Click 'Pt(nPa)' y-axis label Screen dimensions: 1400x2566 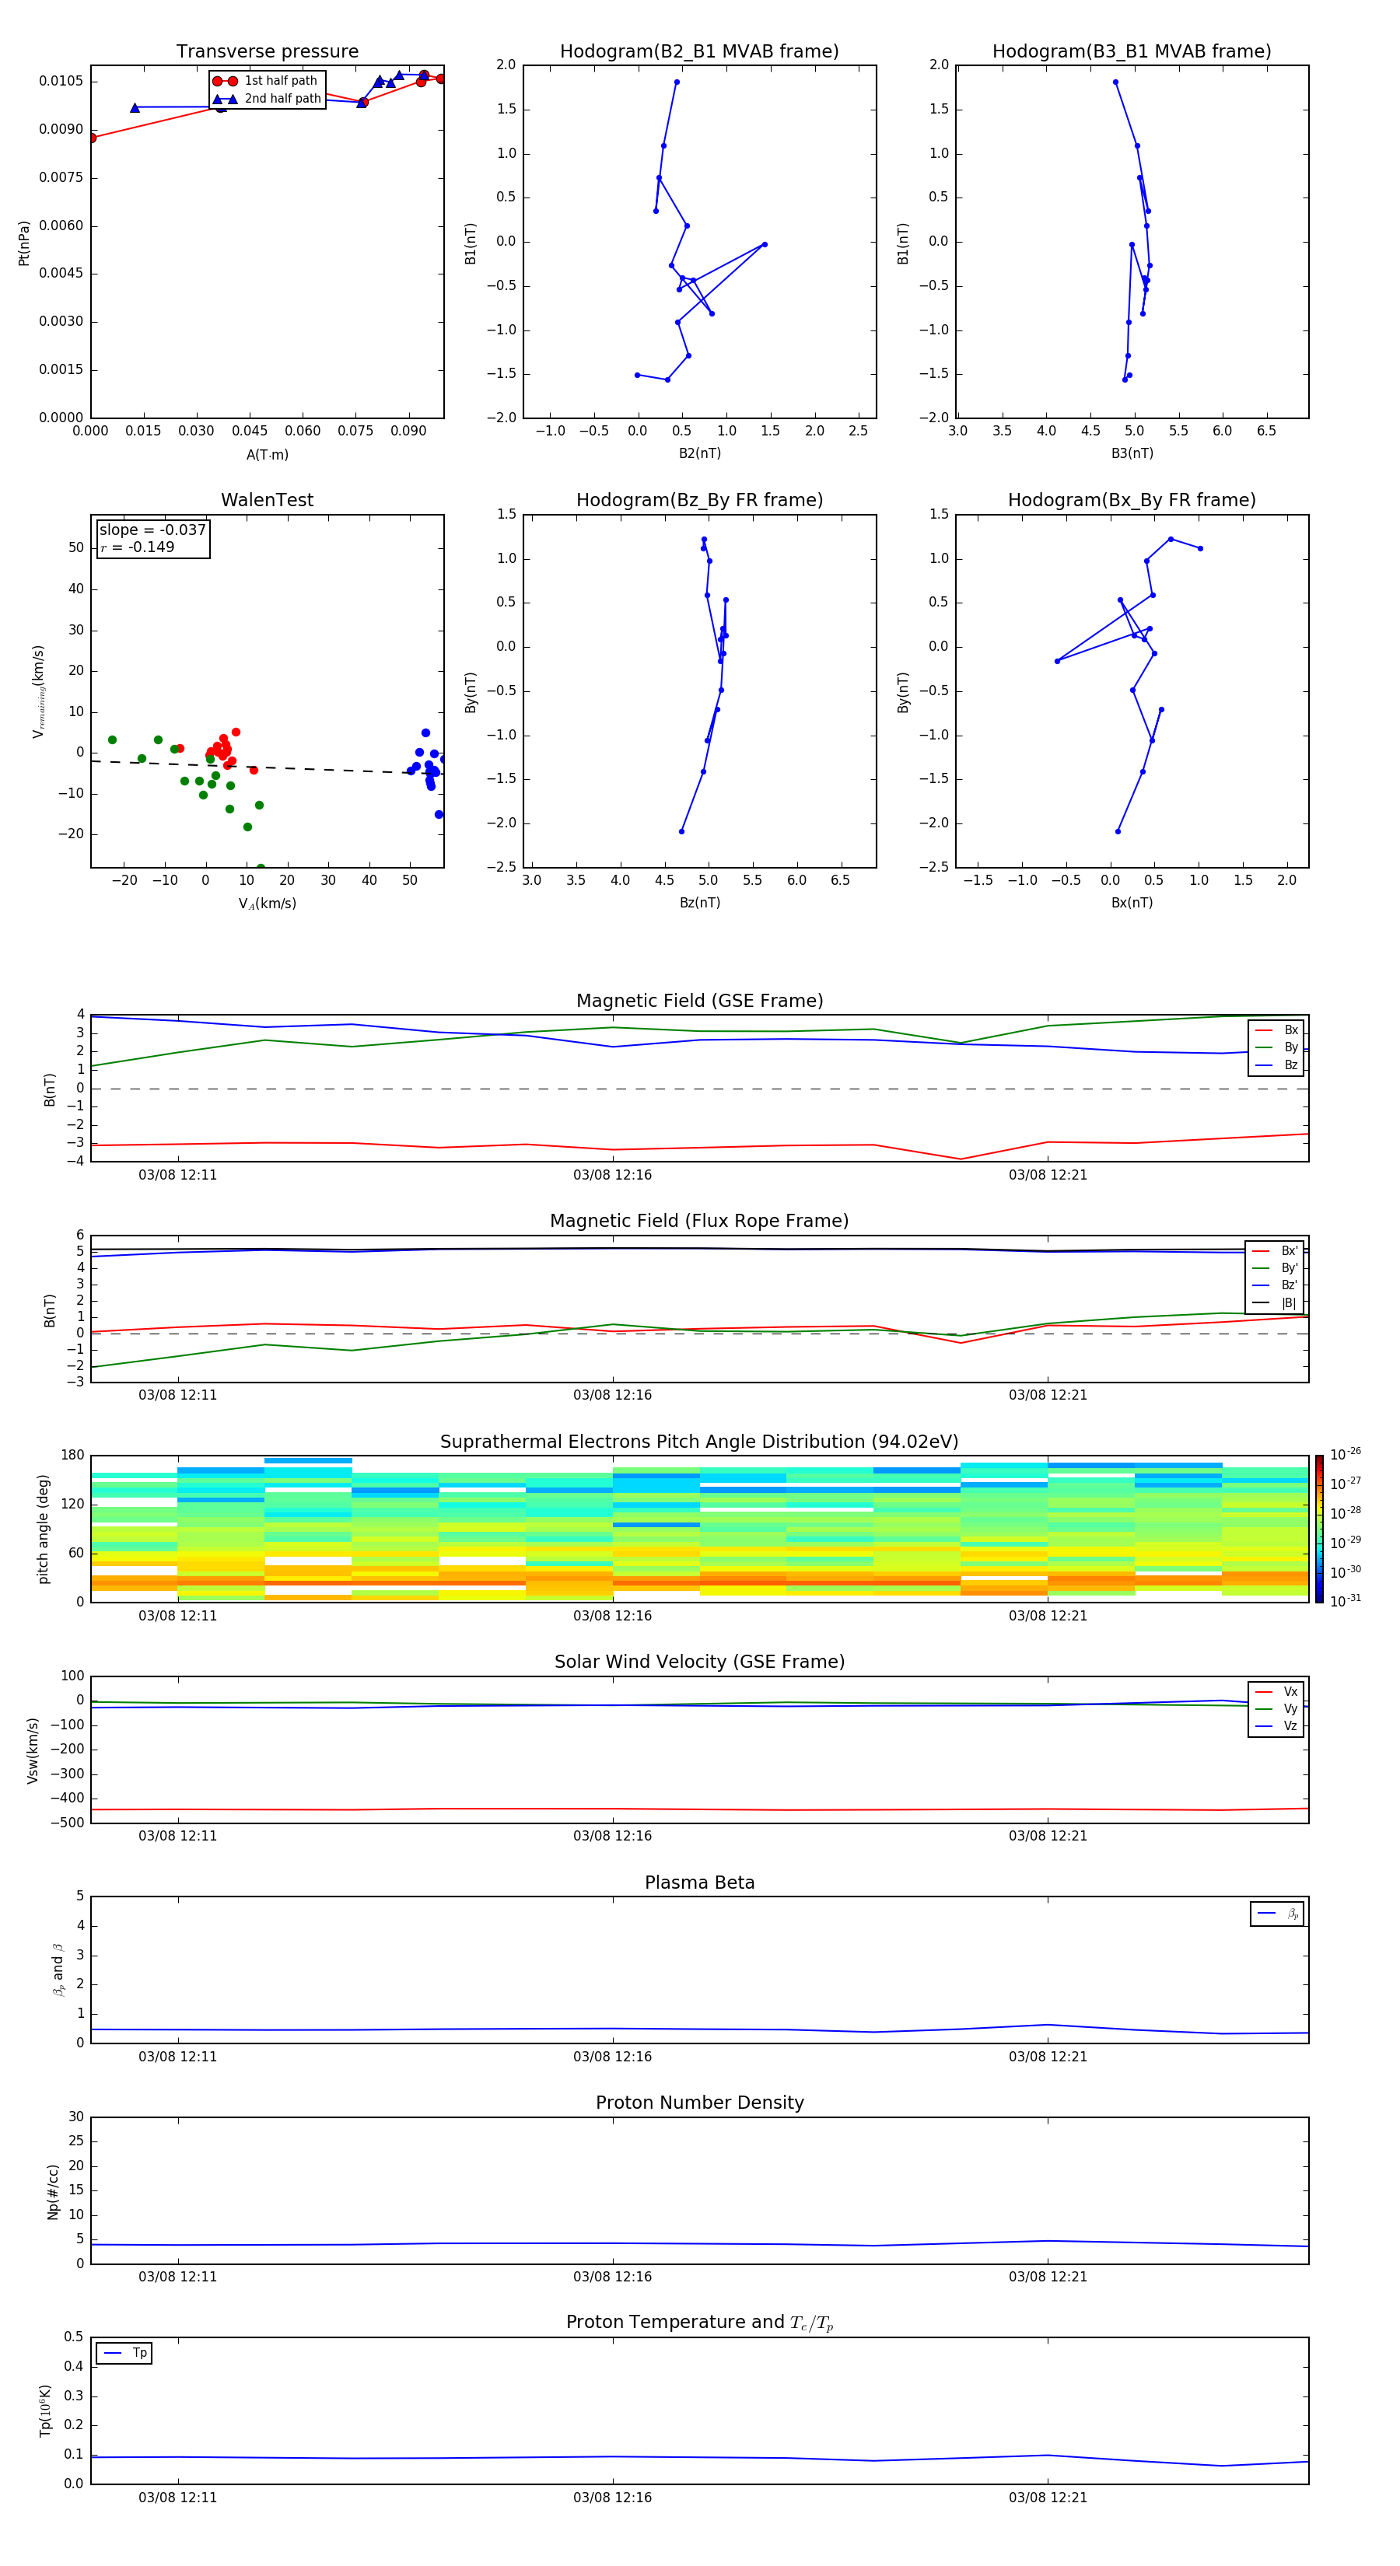pyautogui.click(x=24, y=242)
